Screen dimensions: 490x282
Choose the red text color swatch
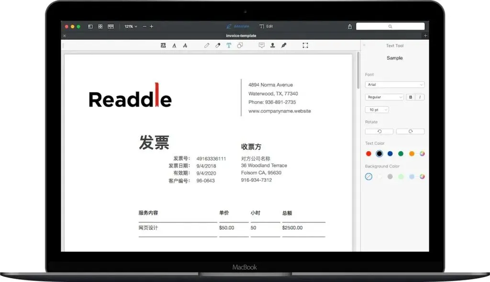pos(369,154)
